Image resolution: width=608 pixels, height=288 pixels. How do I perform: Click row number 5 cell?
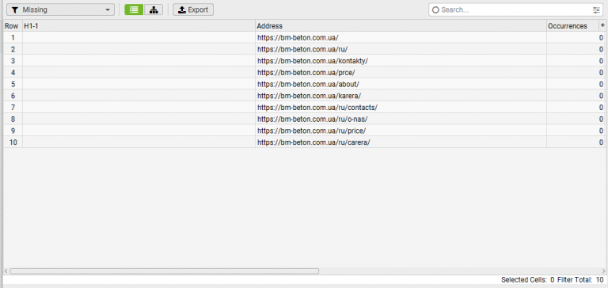coord(13,84)
